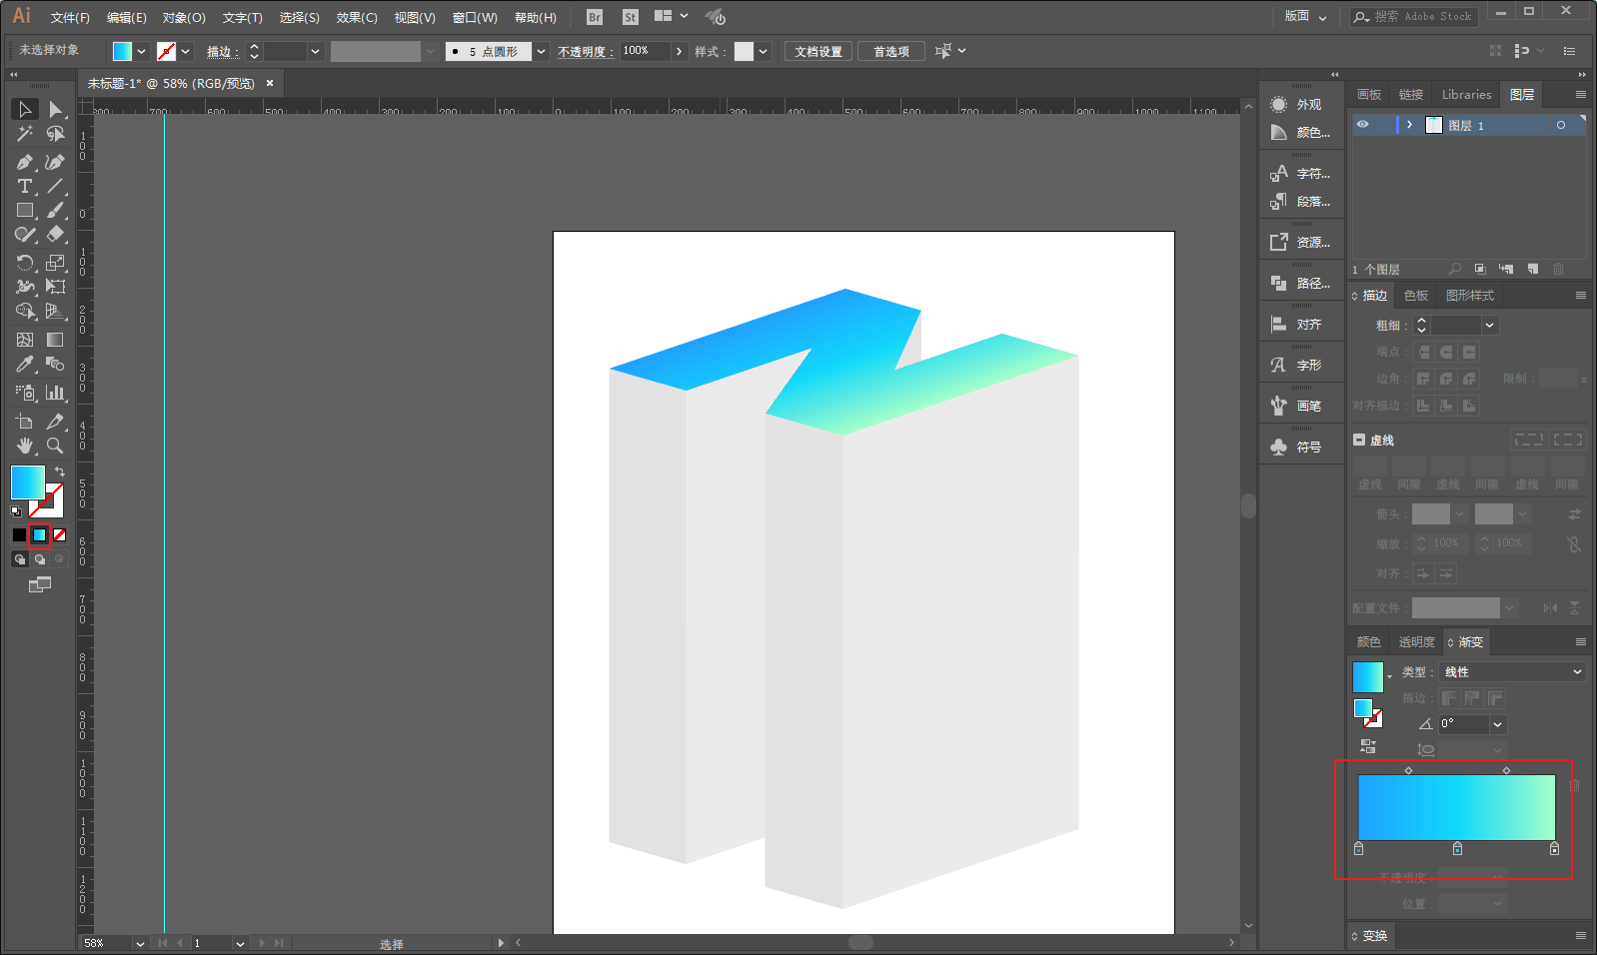Screen dimensions: 1597x955
Task: Open the fill color dropdown in control bar
Action: [142, 51]
